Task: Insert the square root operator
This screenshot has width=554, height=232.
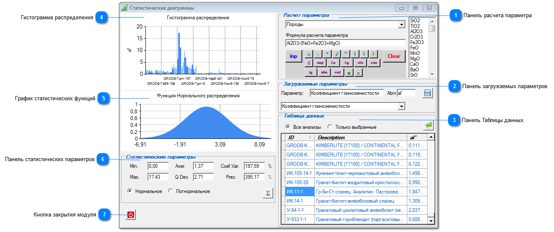Action: (309, 63)
